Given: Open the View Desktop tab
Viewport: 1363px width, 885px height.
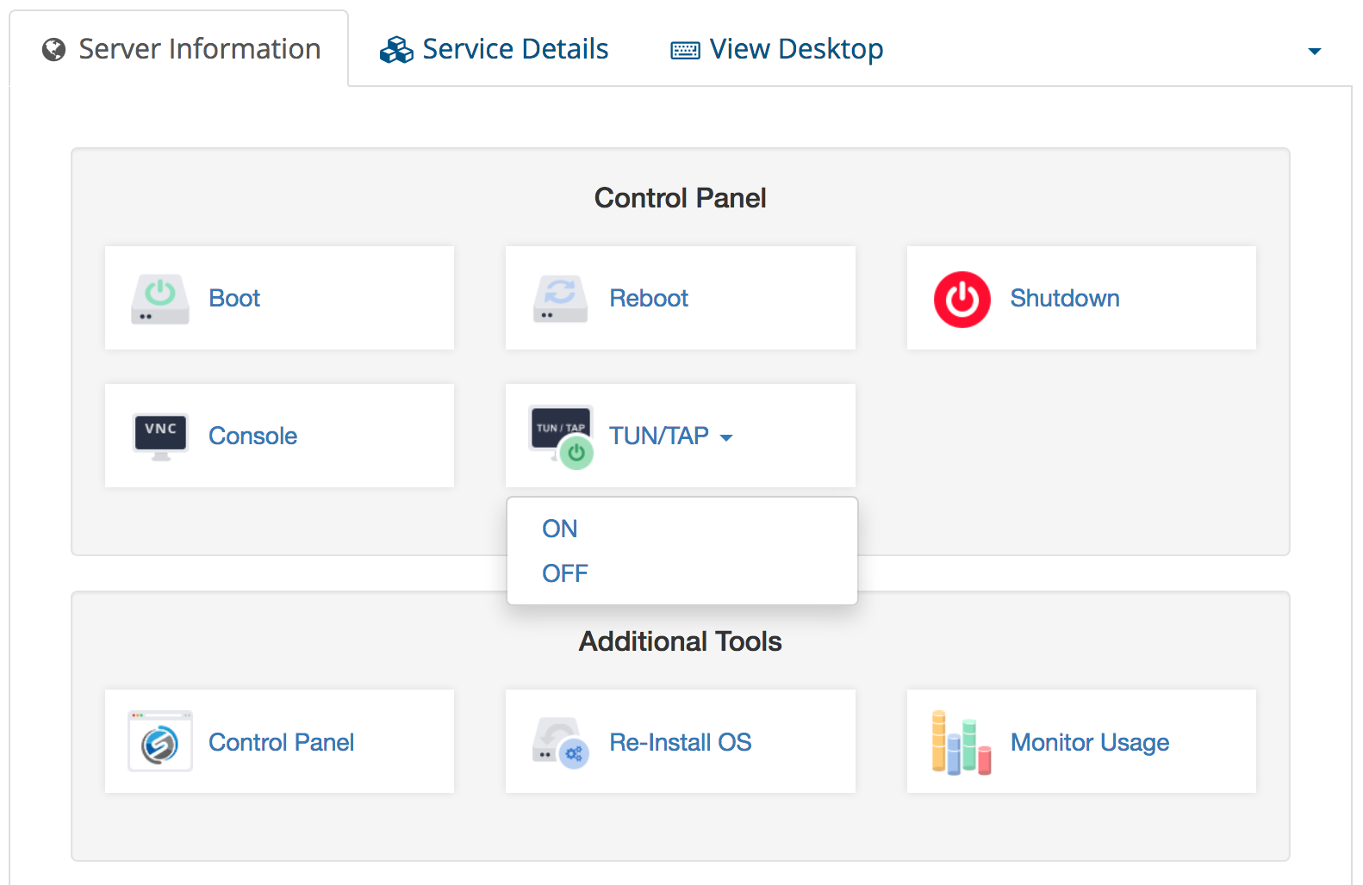Looking at the screenshot, I should click(x=795, y=49).
